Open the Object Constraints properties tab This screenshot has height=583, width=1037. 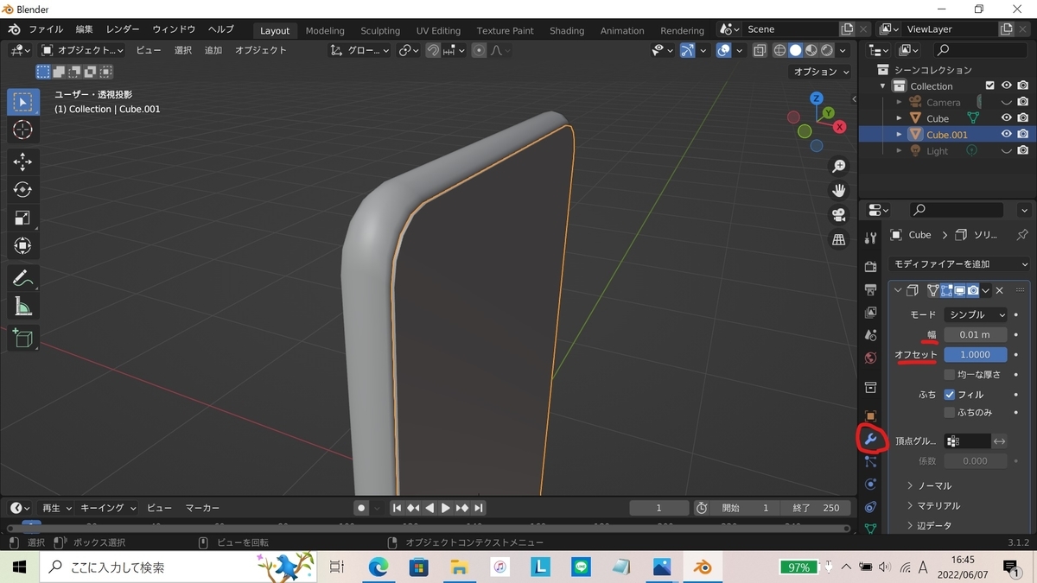point(870,507)
